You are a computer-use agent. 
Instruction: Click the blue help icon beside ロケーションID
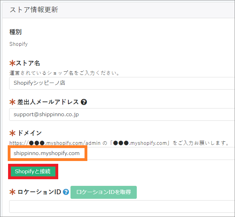(66, 192)
